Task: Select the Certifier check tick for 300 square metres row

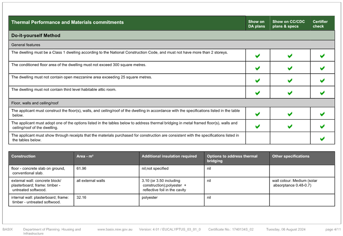Action: coord(322,68)
